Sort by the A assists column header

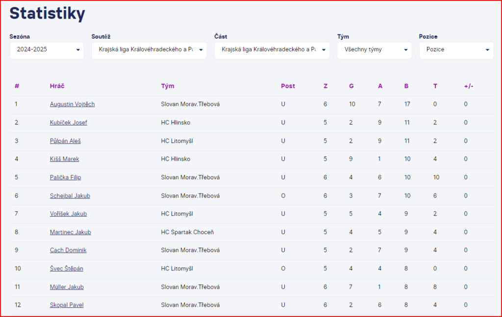tap(380, 86)
